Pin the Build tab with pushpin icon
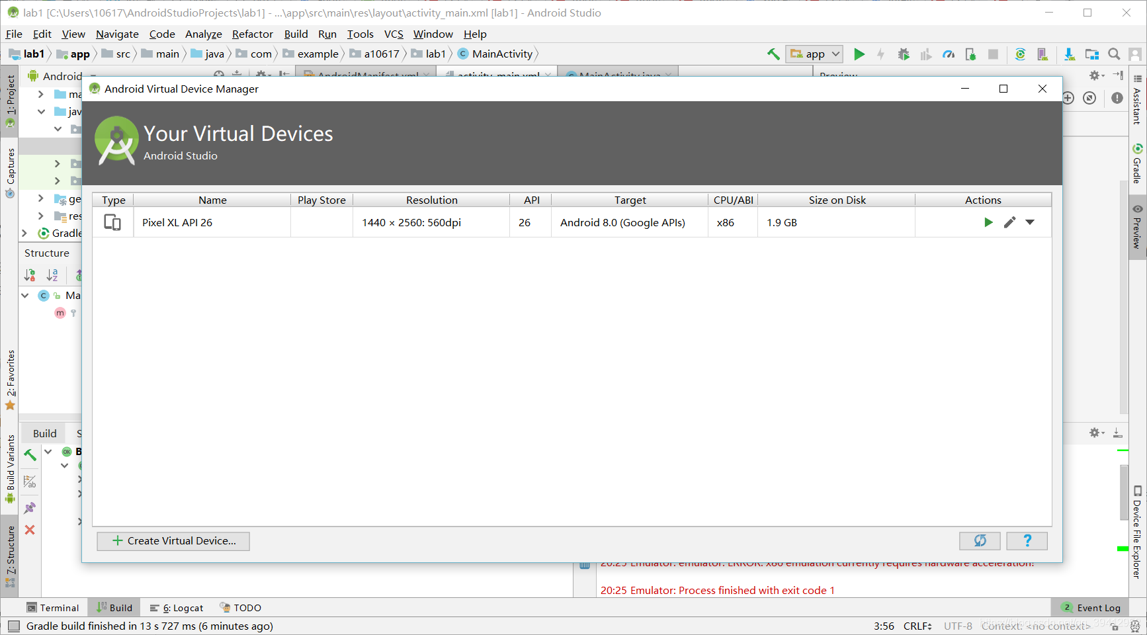This screenshot has width=1147, height=635. (x=30, y=507)
